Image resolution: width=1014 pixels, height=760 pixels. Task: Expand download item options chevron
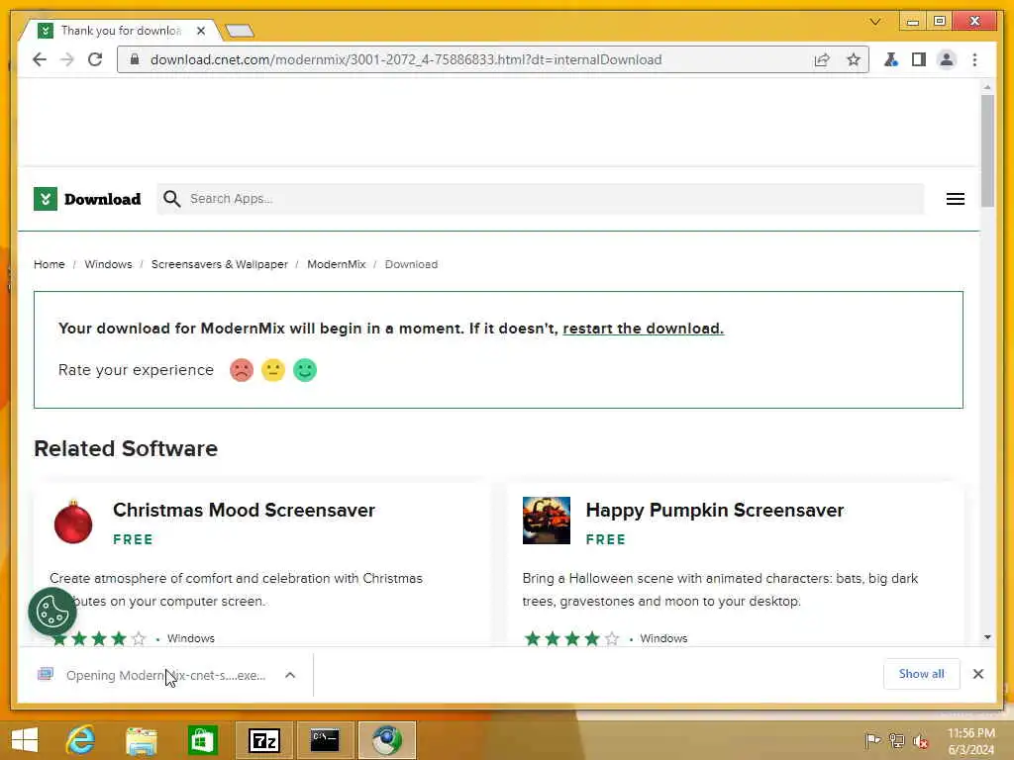(x=290, y=675)
